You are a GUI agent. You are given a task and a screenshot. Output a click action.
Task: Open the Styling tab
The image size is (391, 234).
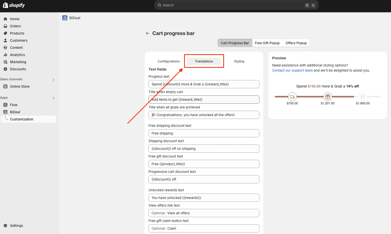click(239, 61)
